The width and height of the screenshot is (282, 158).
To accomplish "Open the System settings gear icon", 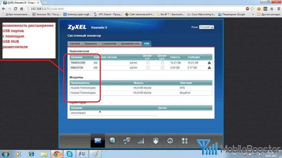I will coord(170,141).
